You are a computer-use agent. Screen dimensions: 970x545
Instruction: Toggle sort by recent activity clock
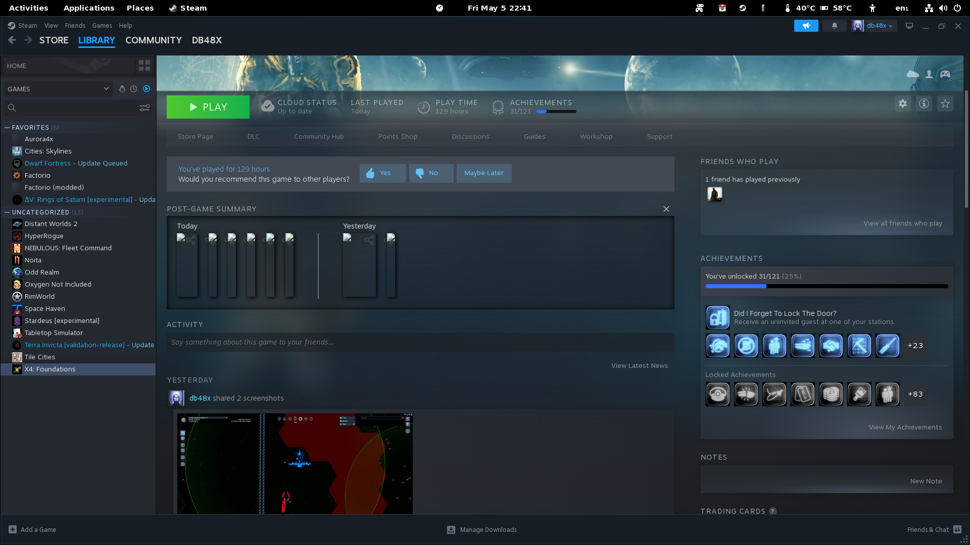coord(134,89)
